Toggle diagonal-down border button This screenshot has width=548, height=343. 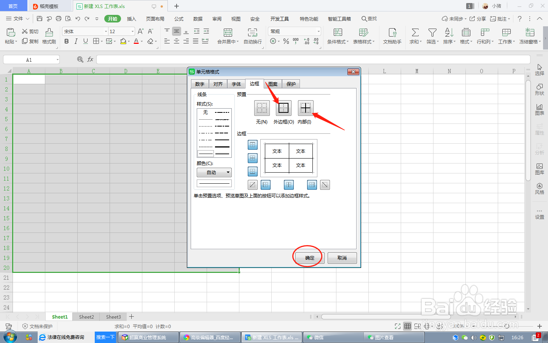tap(325, 185)
